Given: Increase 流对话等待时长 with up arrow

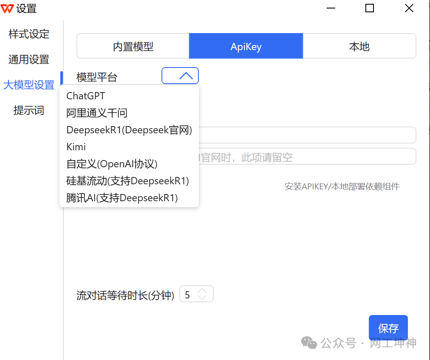Looking at the screenshot, I should pyautogui.click(x=202, y=291).
